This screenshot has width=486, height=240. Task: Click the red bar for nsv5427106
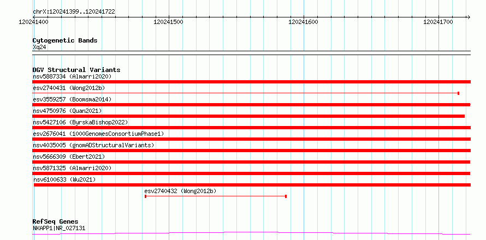[252, 128]
